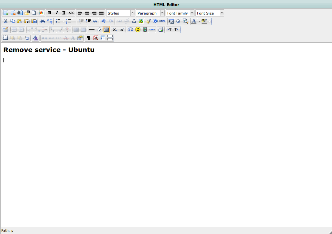The image size is (332, 234).
Task: Open the Styles dropdown
Action: 120,13
